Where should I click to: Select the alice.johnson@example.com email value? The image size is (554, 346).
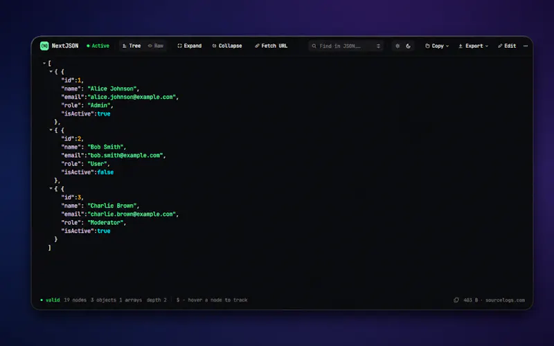coord(132,97)
